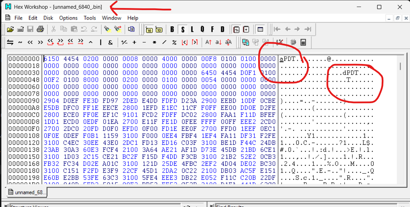Open the Edit menu
Screen dimensions: 410x207
coord(33,18)
